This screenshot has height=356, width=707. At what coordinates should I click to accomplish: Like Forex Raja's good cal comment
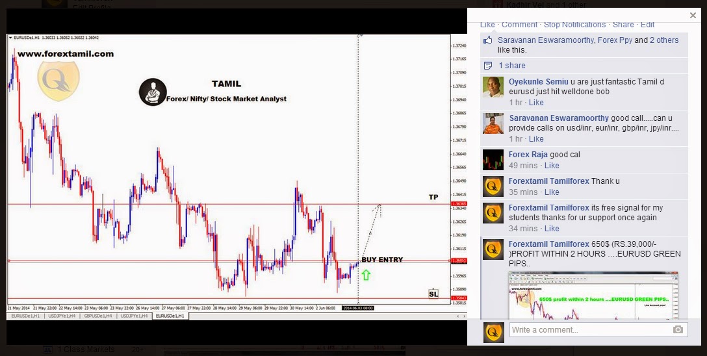(552, 166)
